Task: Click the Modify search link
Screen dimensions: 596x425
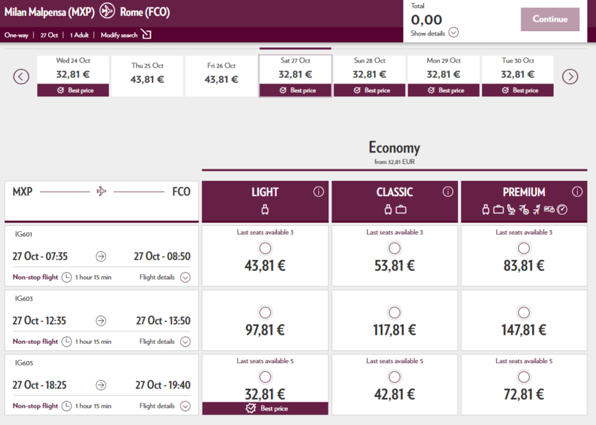Action: pos(119,35)
